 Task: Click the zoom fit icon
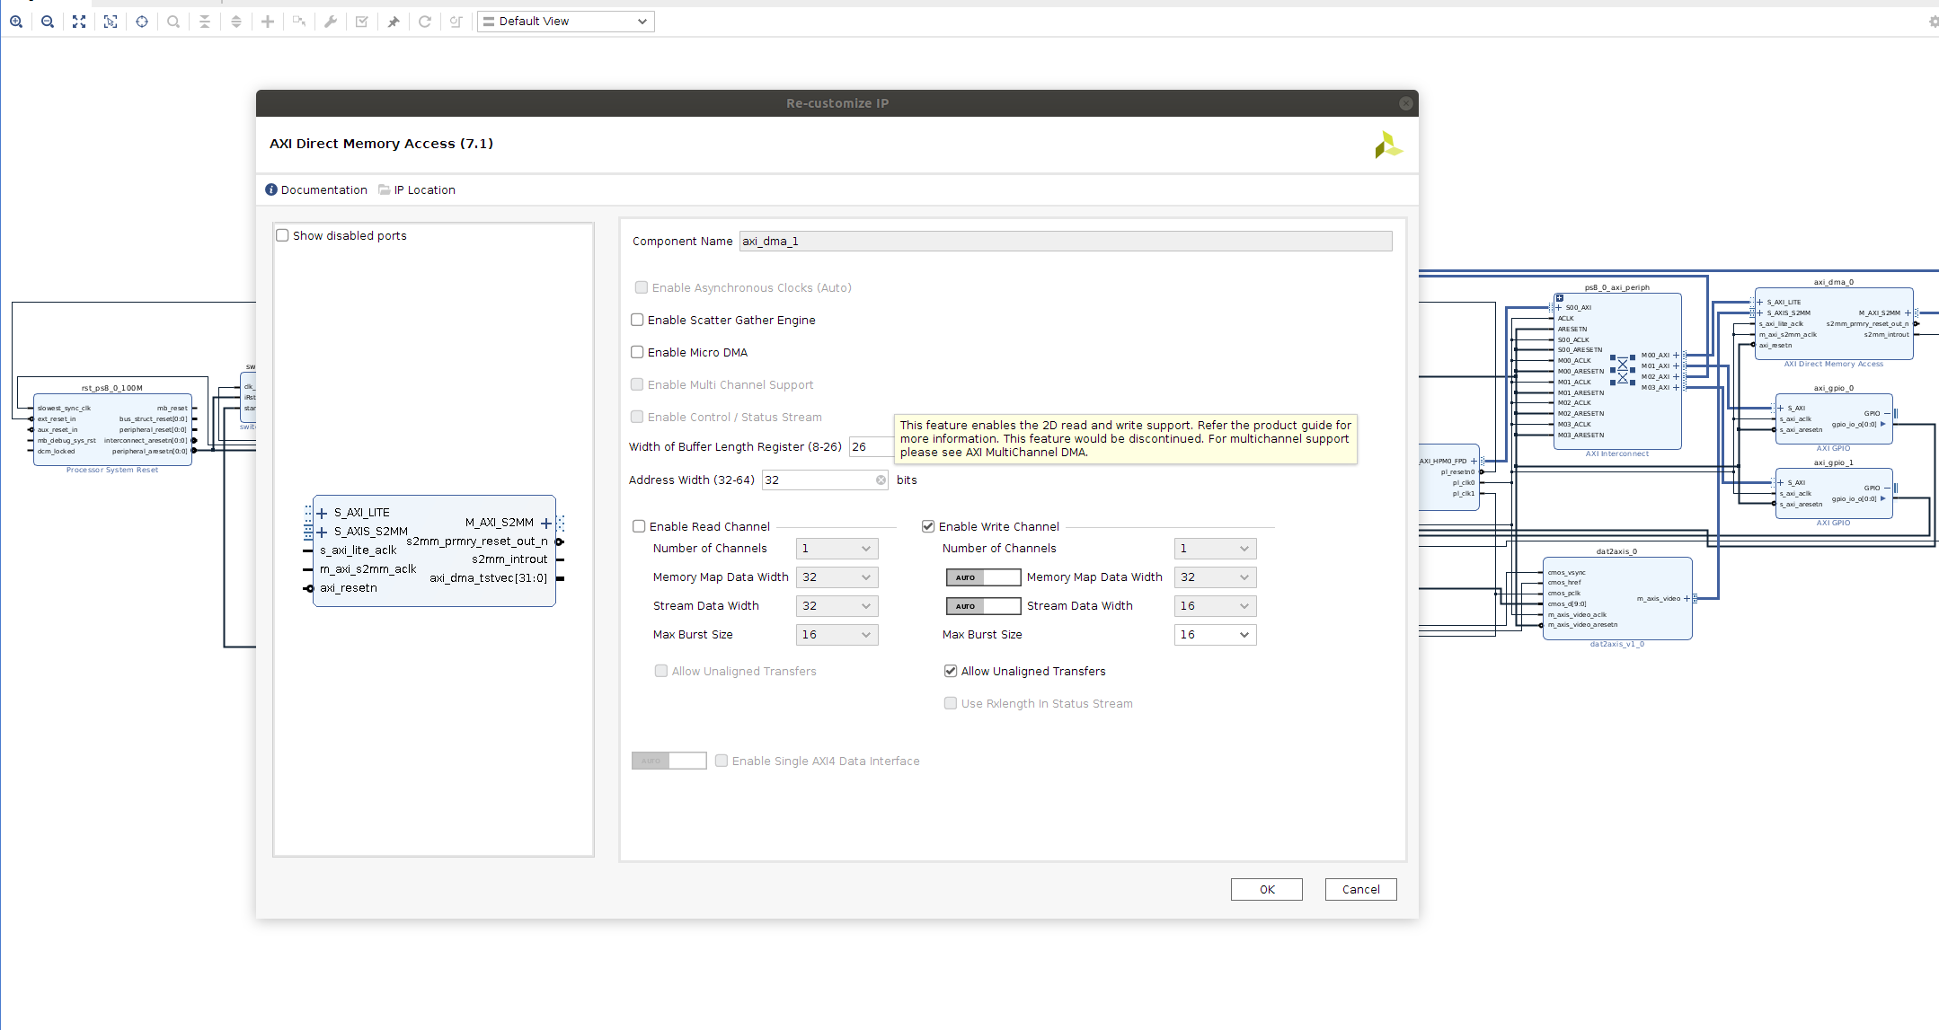(79, 22)
